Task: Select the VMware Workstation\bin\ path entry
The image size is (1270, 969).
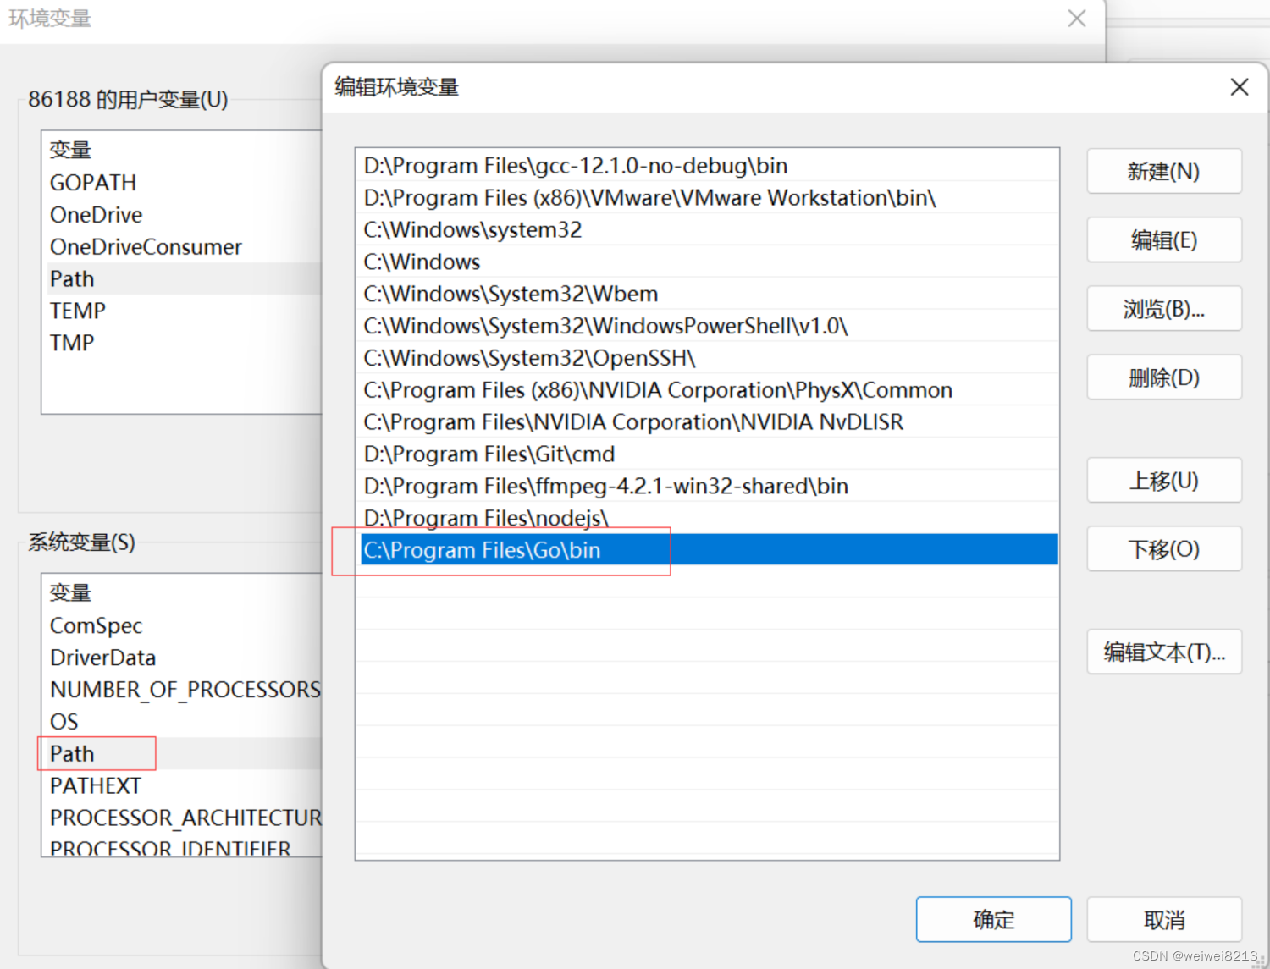Action: tap(707, 198)
